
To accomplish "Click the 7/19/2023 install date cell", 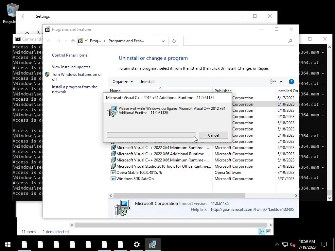I will tap(286, 173).
